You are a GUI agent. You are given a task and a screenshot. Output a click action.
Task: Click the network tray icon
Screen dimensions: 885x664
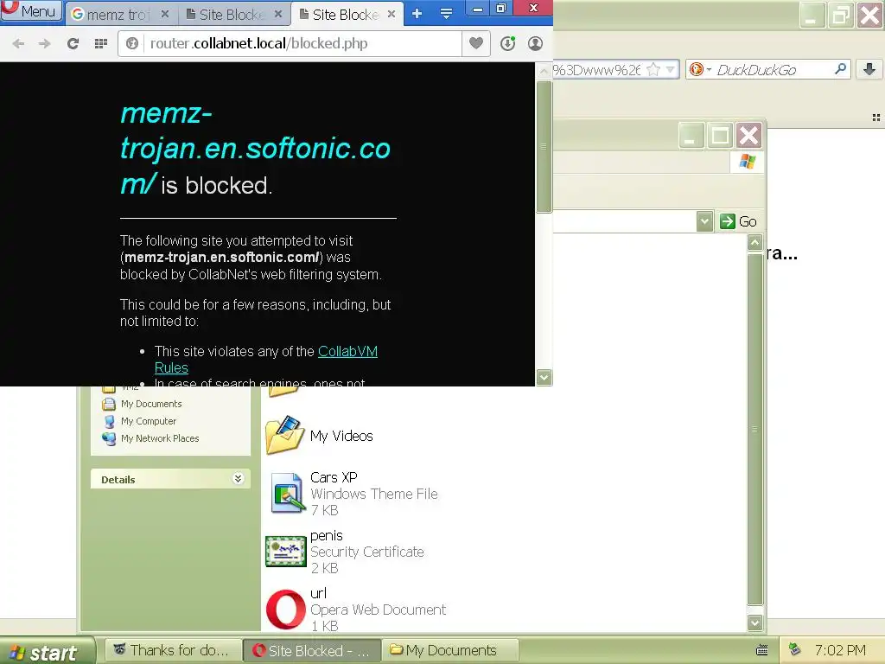[795, 649]
